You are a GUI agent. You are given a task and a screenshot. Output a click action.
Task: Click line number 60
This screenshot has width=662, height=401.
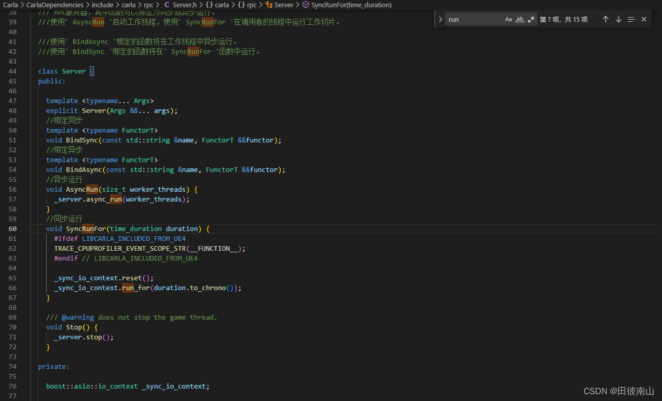(x=13, y=228)
